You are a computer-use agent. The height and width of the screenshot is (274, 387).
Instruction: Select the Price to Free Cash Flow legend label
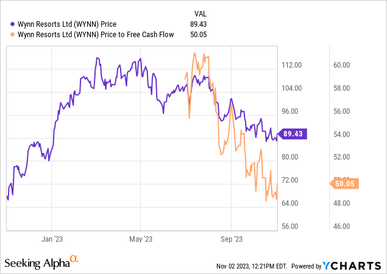click(x=93, y=35)
